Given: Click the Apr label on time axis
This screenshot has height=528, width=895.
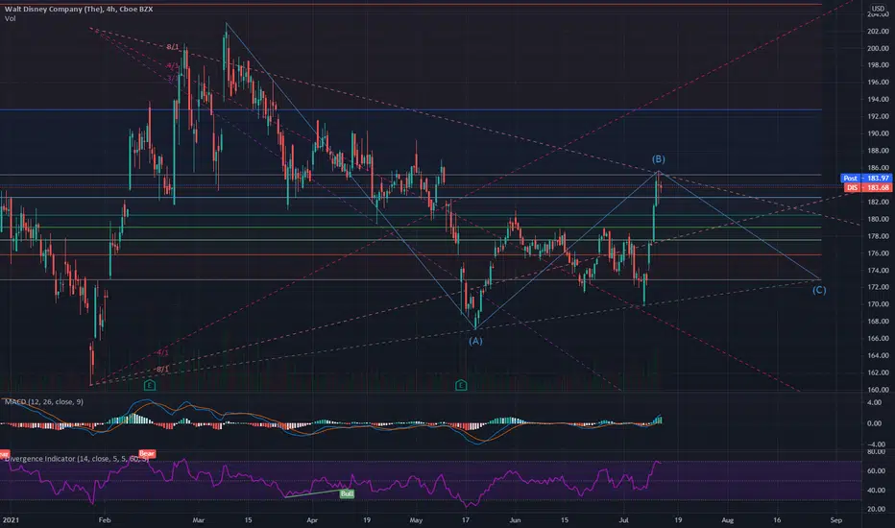Looking at the screenshot, I should (x=312, y=520).
